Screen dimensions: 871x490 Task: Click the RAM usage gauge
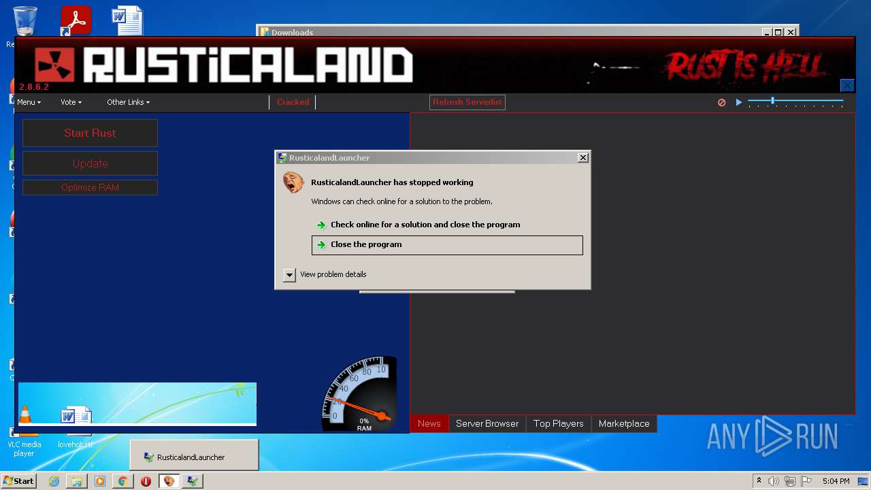pyautogui.click(x=359, y=393)
